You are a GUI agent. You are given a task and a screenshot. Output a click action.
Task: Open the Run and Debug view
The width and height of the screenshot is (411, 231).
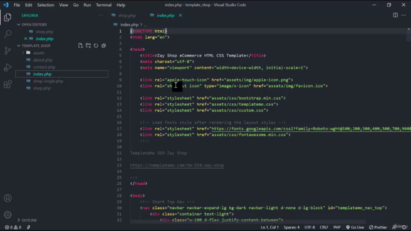click(8, 67)
